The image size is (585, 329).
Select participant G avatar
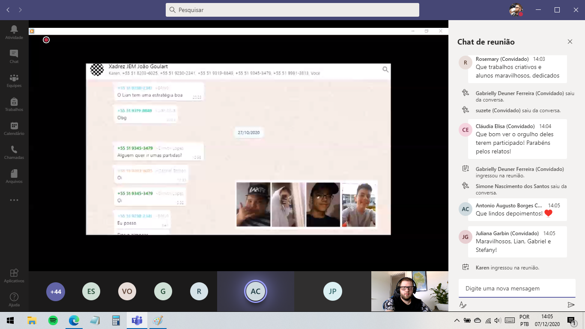(x=163, y=292)
